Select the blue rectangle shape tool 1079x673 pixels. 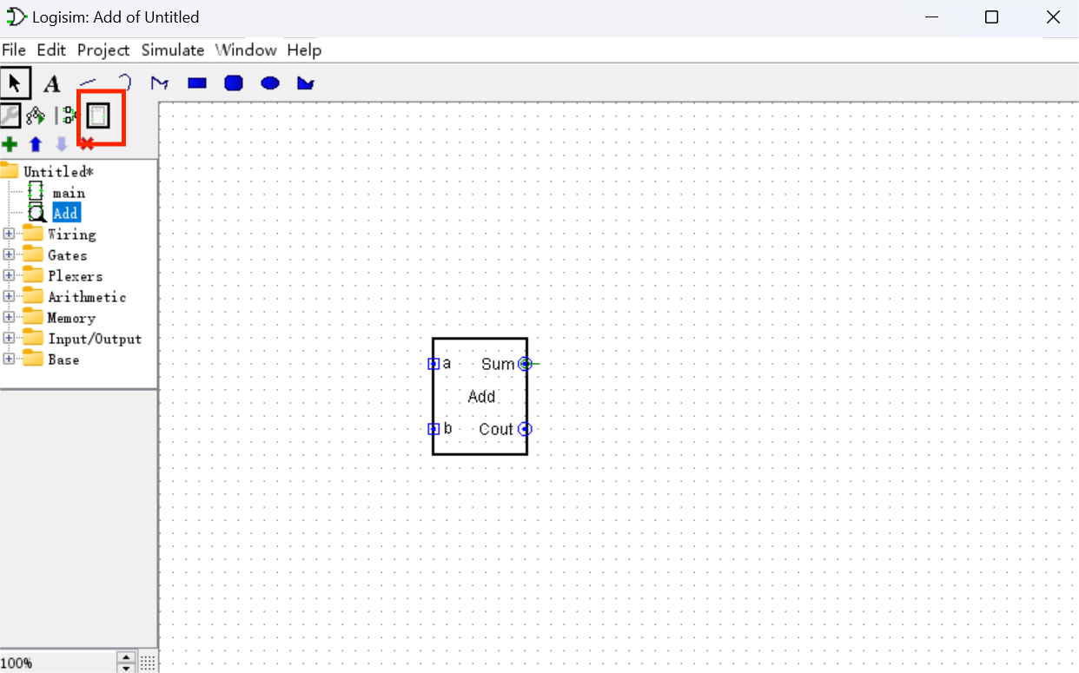click(197, 83)
